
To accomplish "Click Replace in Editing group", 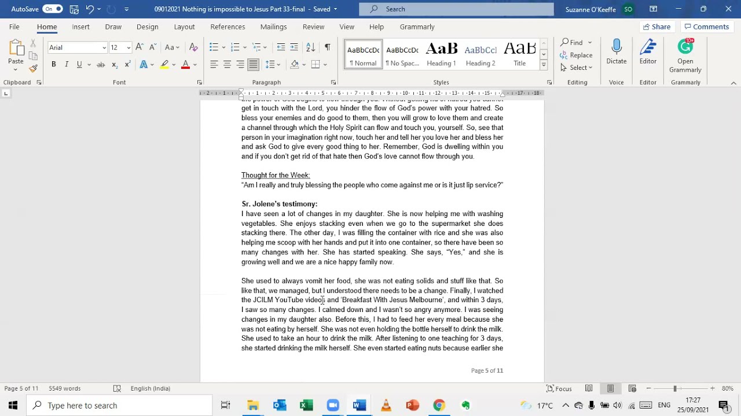I will pos(577,55).
